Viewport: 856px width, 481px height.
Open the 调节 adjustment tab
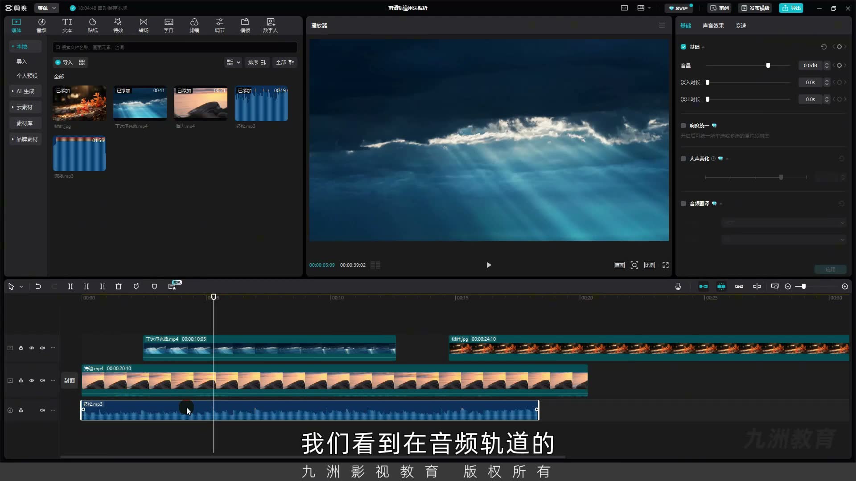[x=219, y=25]
